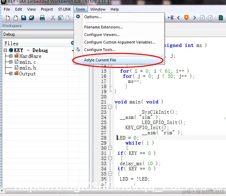Open the ST-LINK menu
This screenshot has width=226, height=196.
[65, 9]
